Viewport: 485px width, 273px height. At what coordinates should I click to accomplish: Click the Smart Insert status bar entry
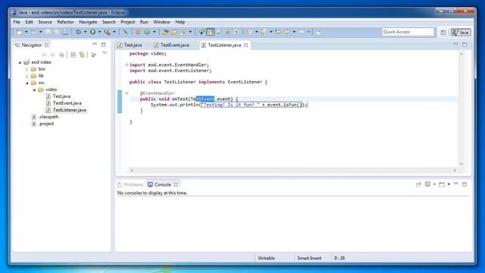coord(309,258)
